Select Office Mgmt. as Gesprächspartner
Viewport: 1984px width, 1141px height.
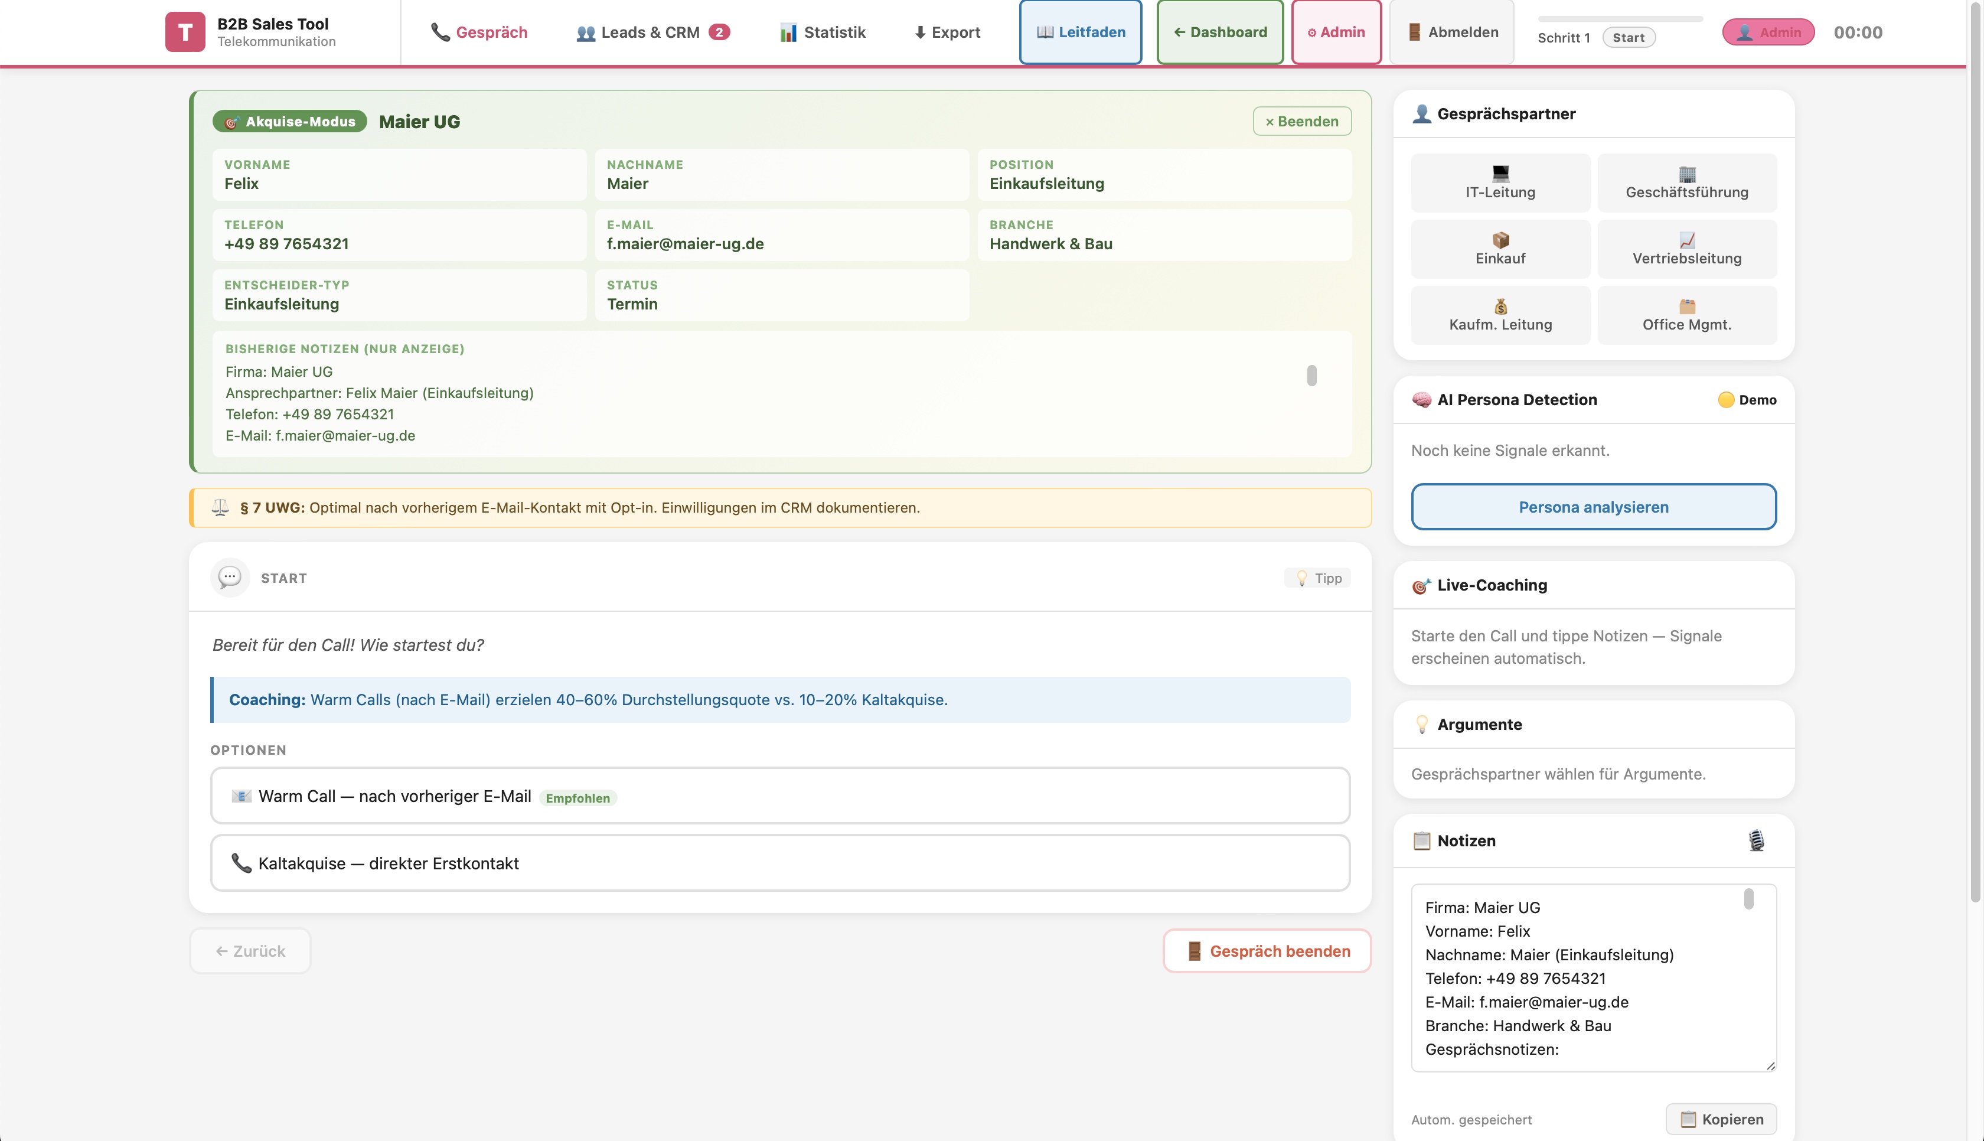point(1686,315)
